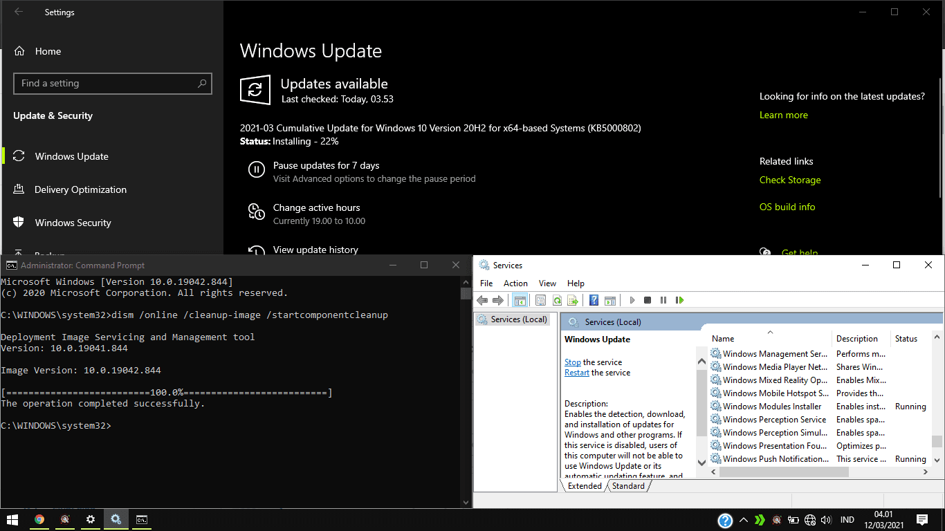This screenshot has width=945, height=531.
Task: Toggle Show/Hide Console Tree in Services toolbar
Action: pos(520,300)
